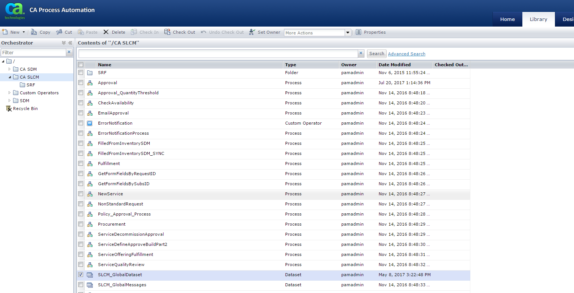Image resolution: width=574 pixels, height=293 pixels.
Task: Click the Cut scissors icon
Action: point(59,32)
